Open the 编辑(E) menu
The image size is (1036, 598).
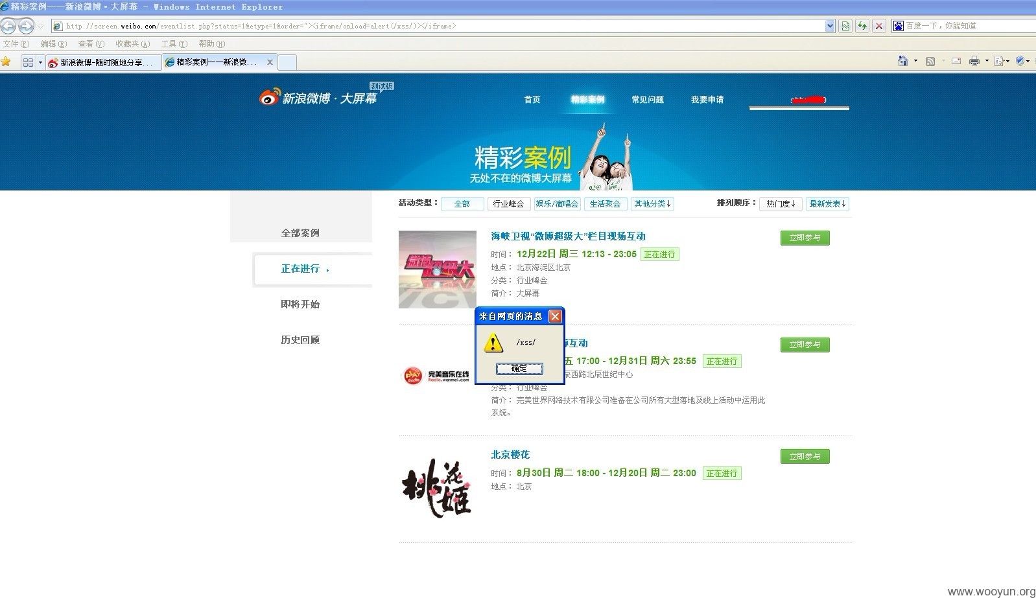tap(54, 44)
